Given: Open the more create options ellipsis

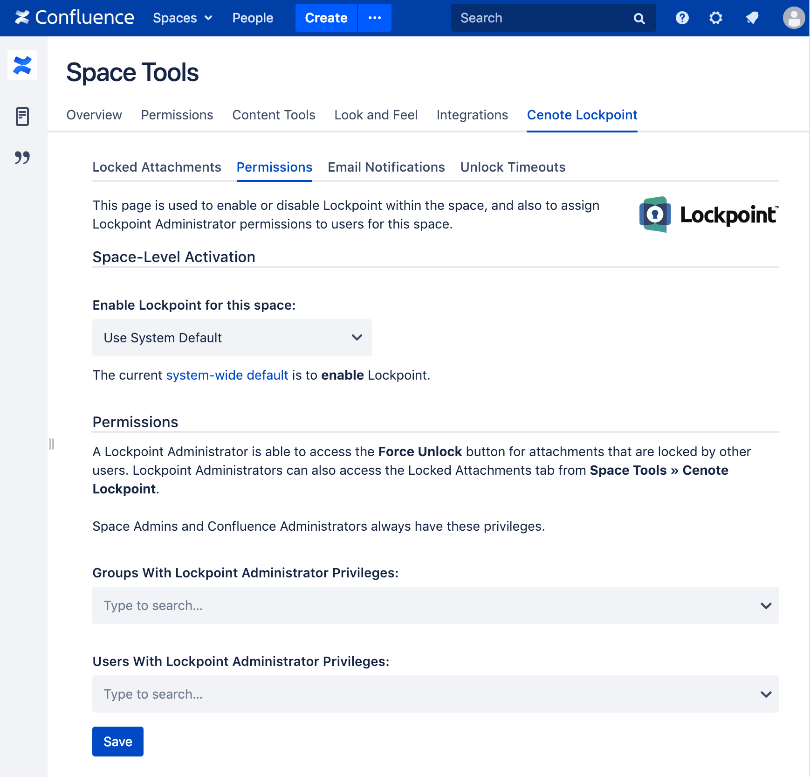Looking at the screenshot, I should click(374, 18).
